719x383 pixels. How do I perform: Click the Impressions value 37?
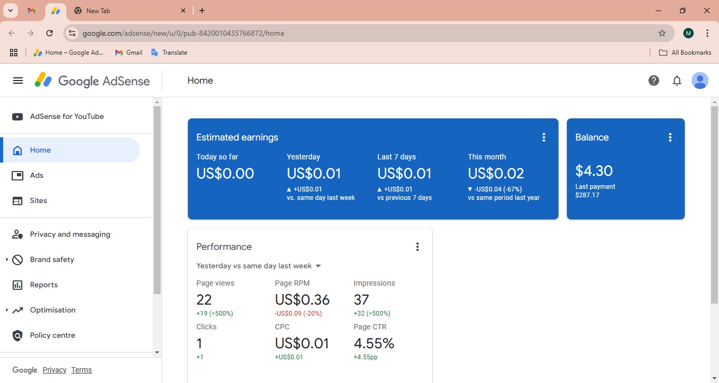point(362,300)
